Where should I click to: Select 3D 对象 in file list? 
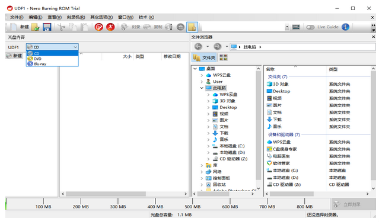(281, 84)
